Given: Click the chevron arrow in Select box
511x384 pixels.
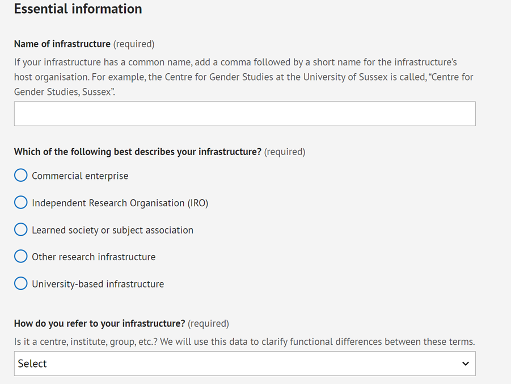Looking at the screenshot, I should click(466, 364).
